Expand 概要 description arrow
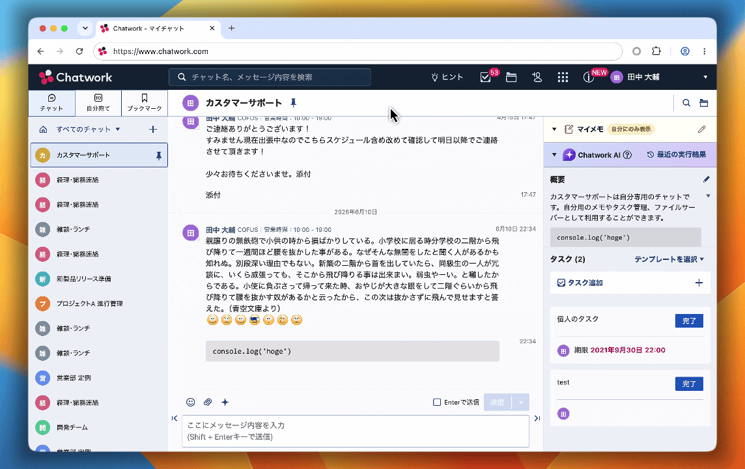Viewport: 745px width, 469px height. pos(708,196)
